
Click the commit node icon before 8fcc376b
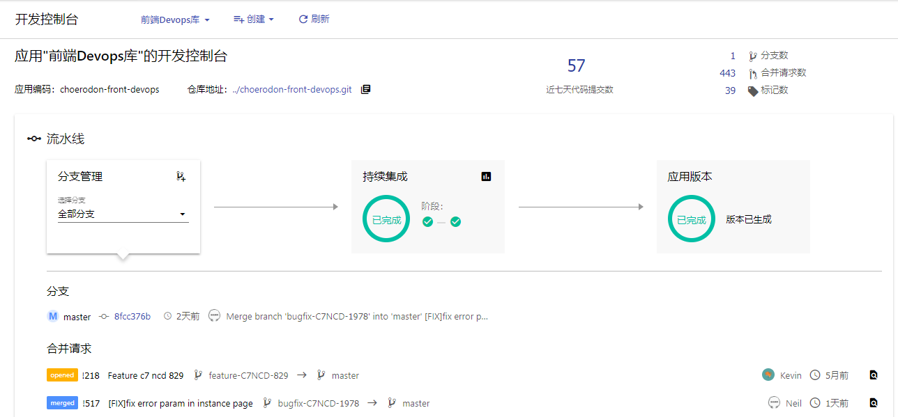pos(105,316)
